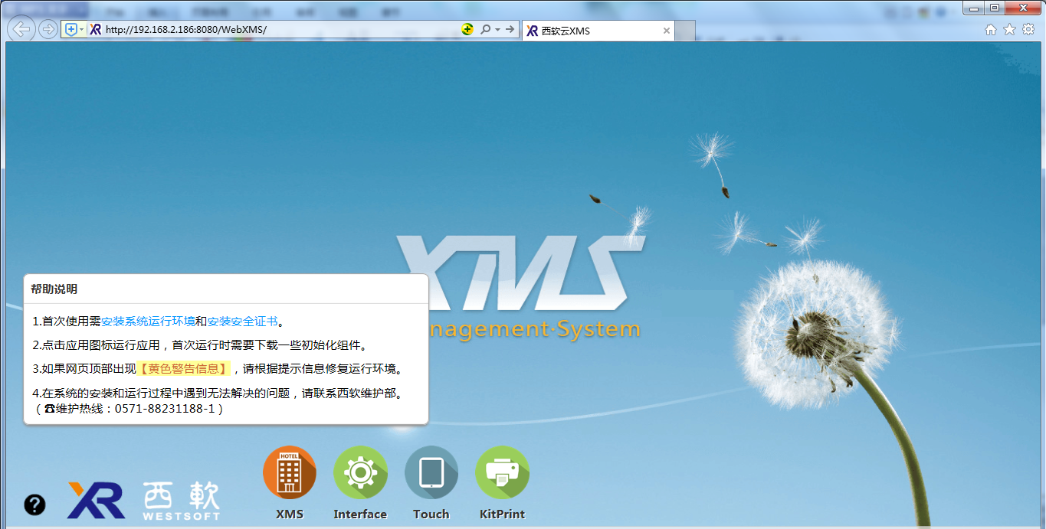Click the search magnifier in address bar
The image size is (1046, 529).
[x=485, y=29]
